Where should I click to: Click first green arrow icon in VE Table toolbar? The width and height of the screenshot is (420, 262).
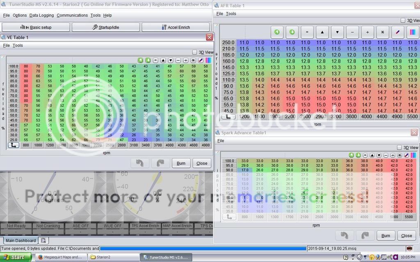click(x=140, y=61)
